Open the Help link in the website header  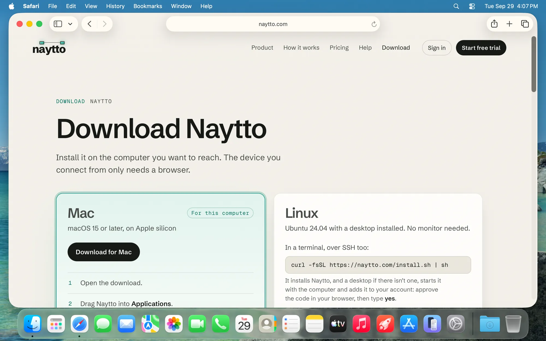pos(365,48)
